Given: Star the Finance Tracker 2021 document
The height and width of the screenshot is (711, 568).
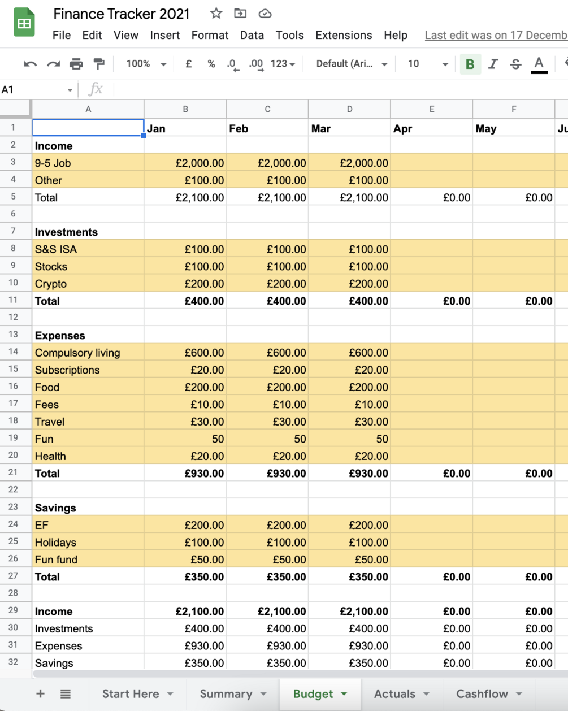Looking at the screenshot, I should tap(216, 14).
